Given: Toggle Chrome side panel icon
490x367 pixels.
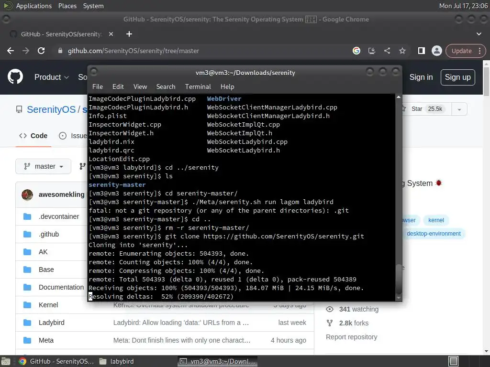Looking at the screenshot, I should pos(421,51).
